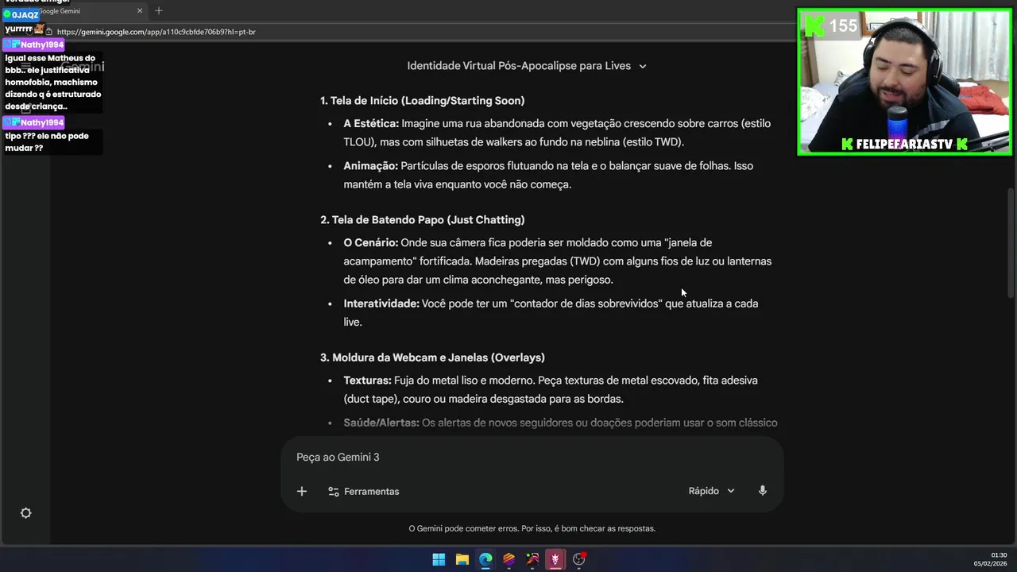This screenshot has width=1017, height=572.
Task: Open the Ferramentas tools menu
Action: 364,492
